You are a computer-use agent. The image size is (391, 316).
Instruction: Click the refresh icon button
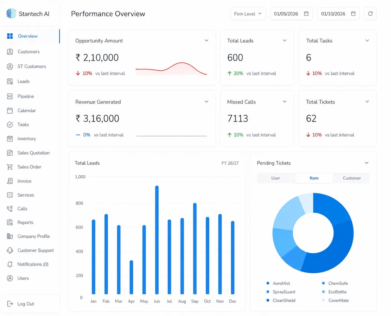point(370,14)
